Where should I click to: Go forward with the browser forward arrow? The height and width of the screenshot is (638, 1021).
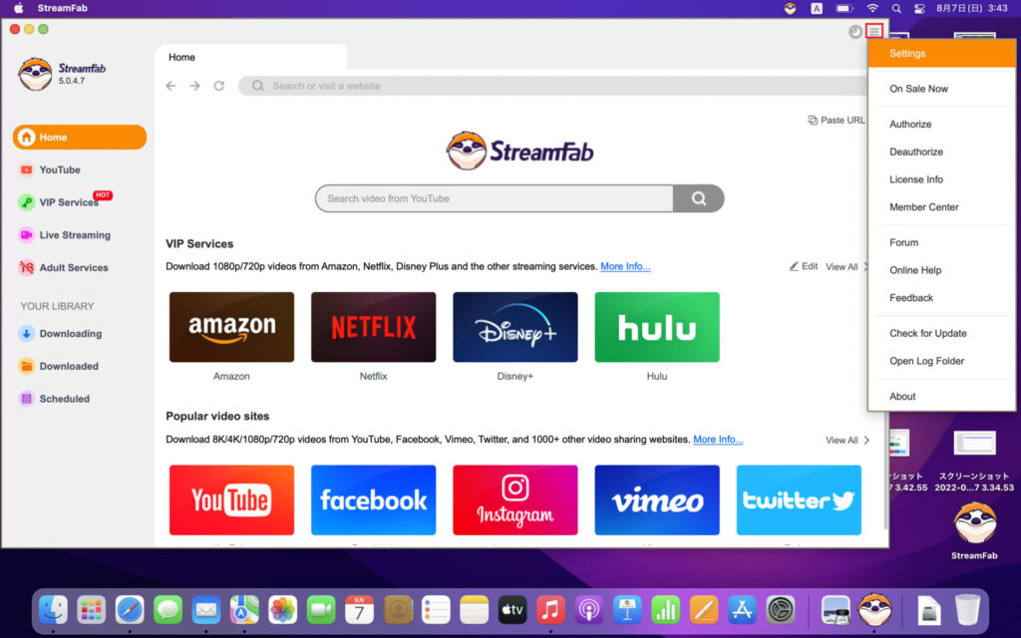tap(194, 86)
